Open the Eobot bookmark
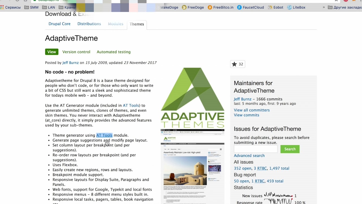Screen dimensions: 362x204 pos(275,7)
